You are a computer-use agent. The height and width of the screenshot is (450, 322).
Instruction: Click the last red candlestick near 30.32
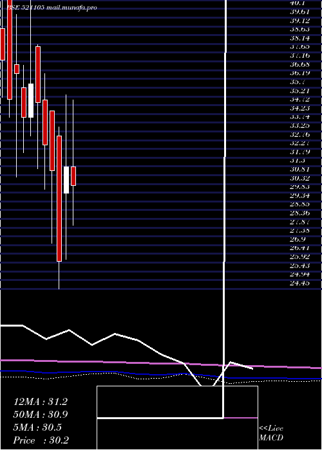[x=73, y=176]
